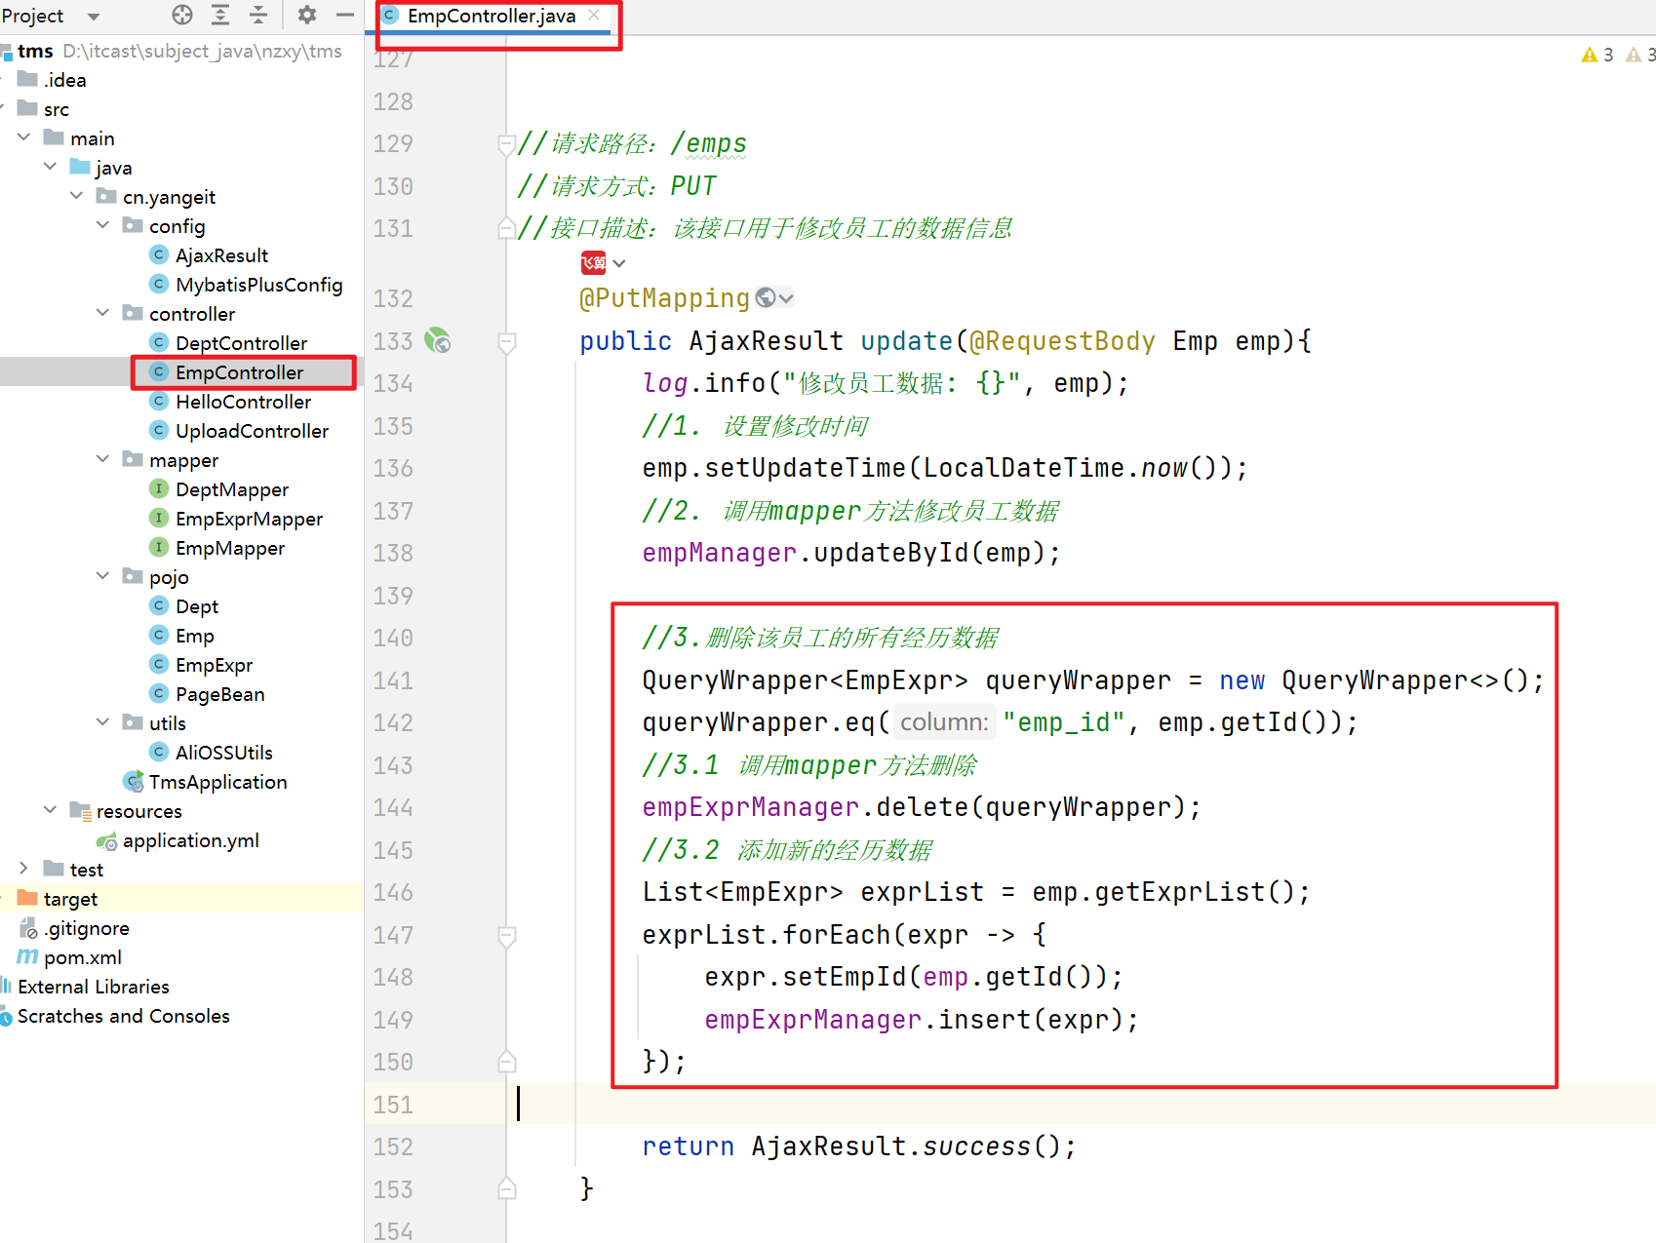The height and width of the screenshot is (1243, 1656).
Task: Collapse the controller package folder
Action: click(x=103, y=313)
